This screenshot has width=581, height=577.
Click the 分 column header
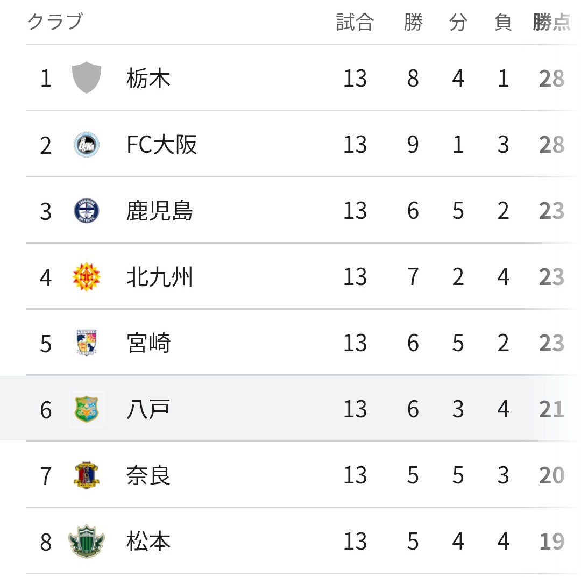coord(458,22)
